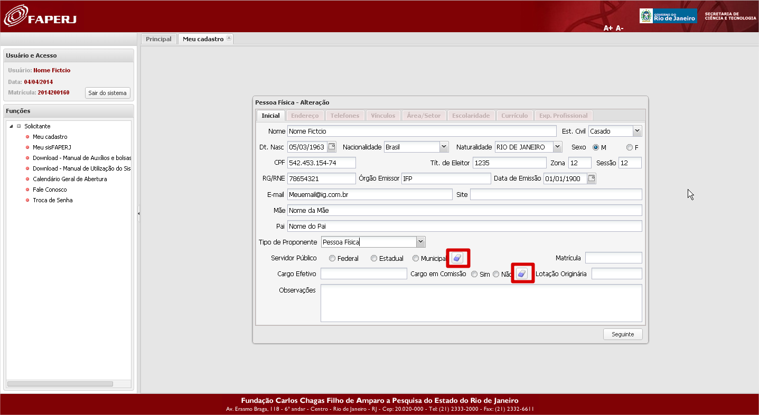The height and width of the screenshot is (415, 759).
Task: Open the Tipo de Proponente dropdown
Action: point(420,242)
